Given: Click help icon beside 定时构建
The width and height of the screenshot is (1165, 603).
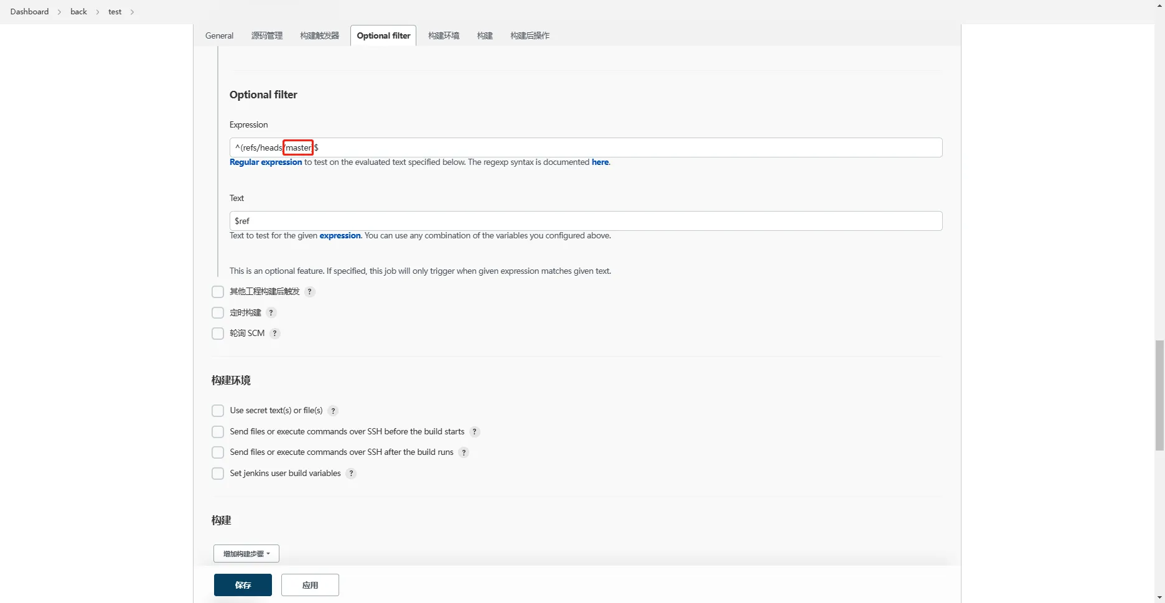Looking at the screenshot, I should pyautogui.click(x=271, y=313).
